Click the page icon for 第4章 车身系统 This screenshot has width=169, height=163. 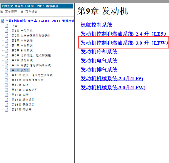click(x=7, y=46)
